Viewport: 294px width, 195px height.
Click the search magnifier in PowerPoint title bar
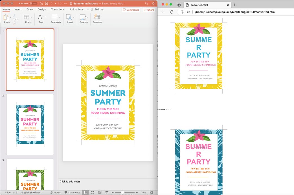[x=147, y=3]
